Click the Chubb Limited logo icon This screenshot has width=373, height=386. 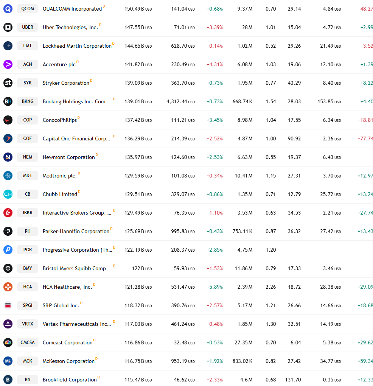[8, 194]
